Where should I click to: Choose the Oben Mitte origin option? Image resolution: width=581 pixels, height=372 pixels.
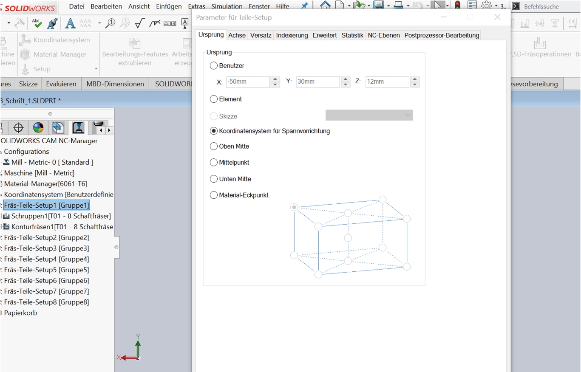pos(214,147)
